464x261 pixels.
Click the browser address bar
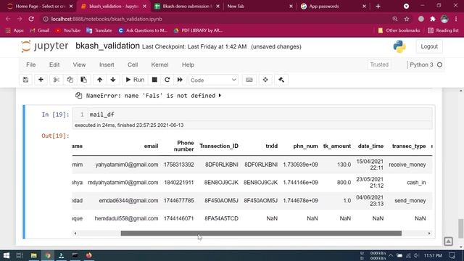coord(216,19)
